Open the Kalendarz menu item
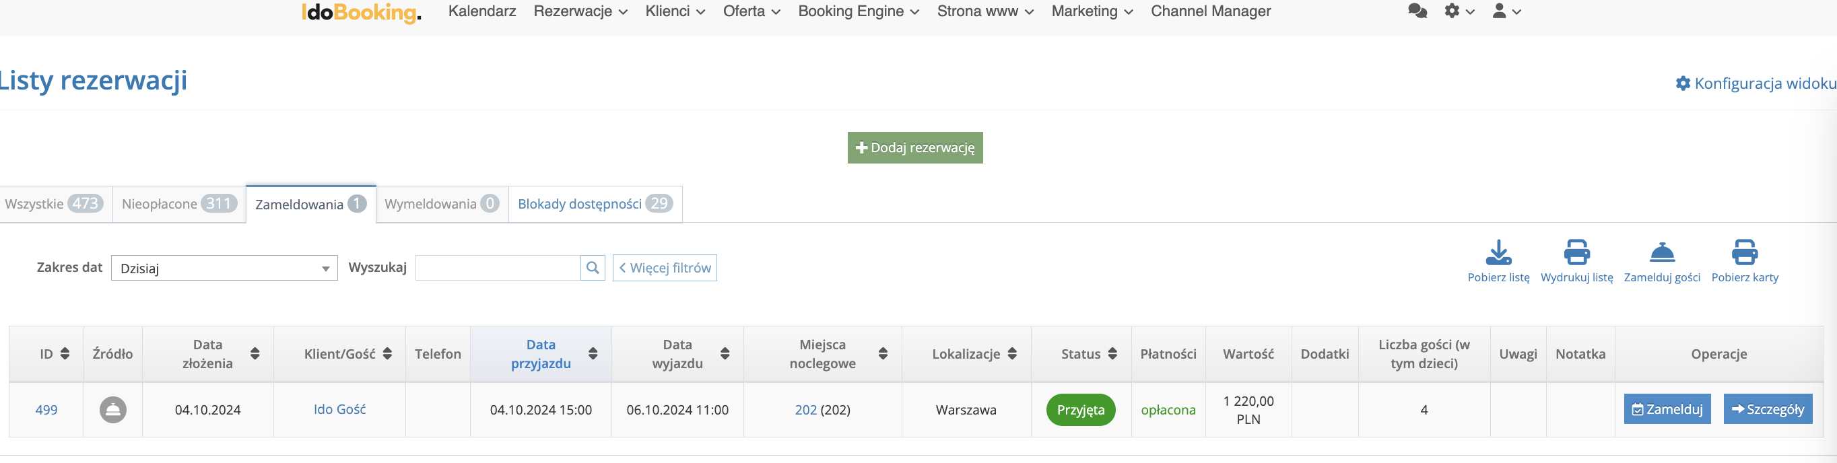 (482, 11)
